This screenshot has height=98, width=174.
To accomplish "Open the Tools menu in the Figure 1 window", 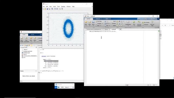I will click(58, 7).
